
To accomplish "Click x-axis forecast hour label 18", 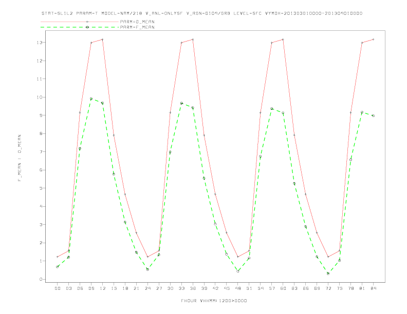I will click(125, 288).
